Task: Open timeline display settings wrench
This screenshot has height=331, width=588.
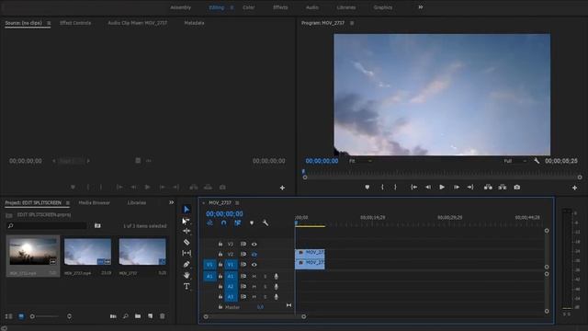Action: (266, 223)
